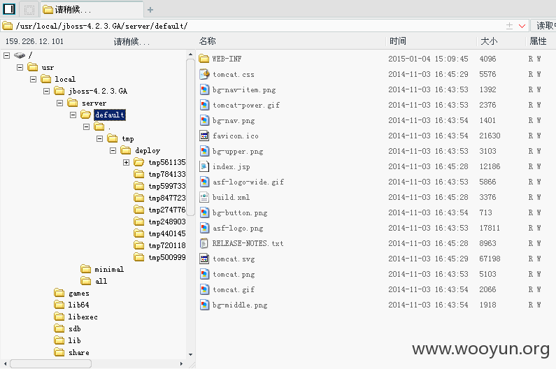
Task: Select the RELEASE-NOTES.txt file icon
Action: point(204,243)
